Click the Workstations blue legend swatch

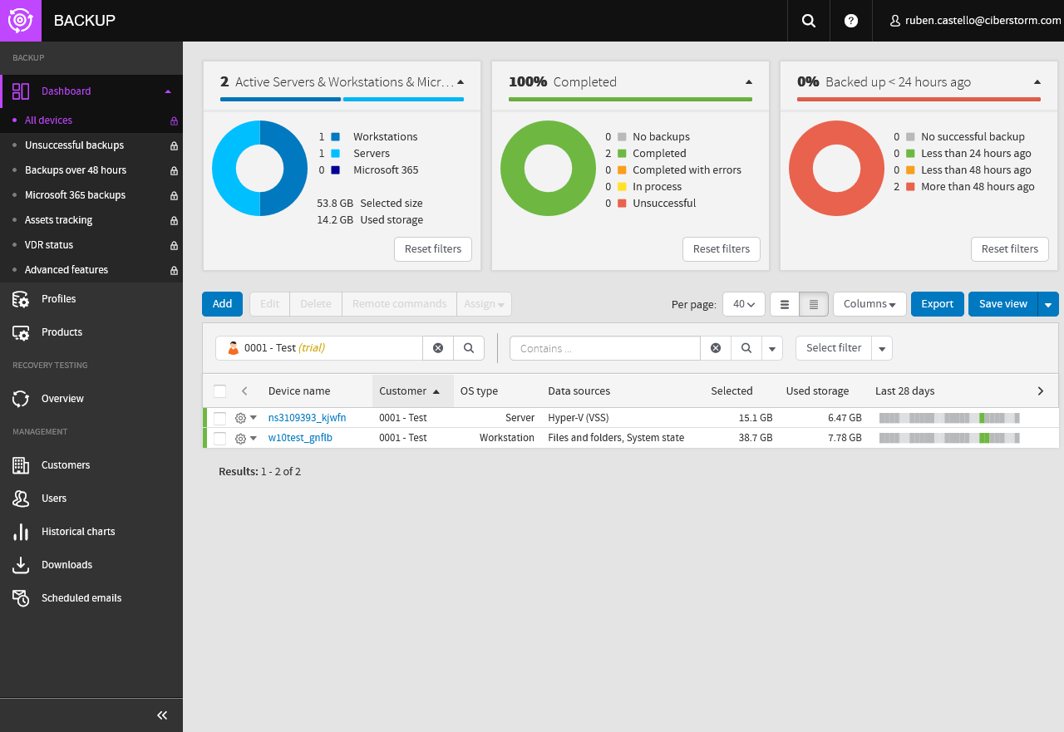(x=336, y=137)
